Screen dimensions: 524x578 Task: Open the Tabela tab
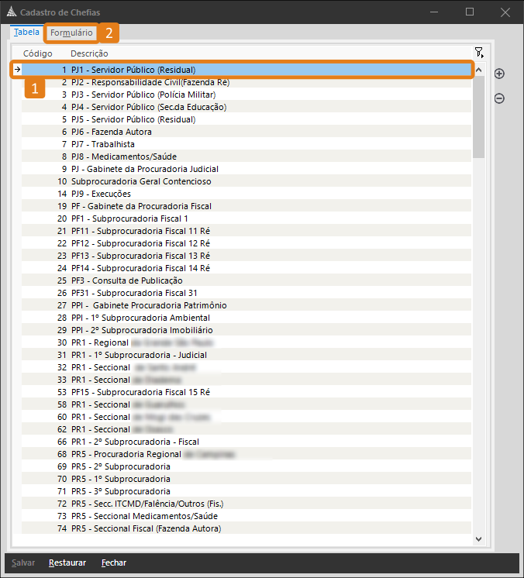(x=26, y=33)
